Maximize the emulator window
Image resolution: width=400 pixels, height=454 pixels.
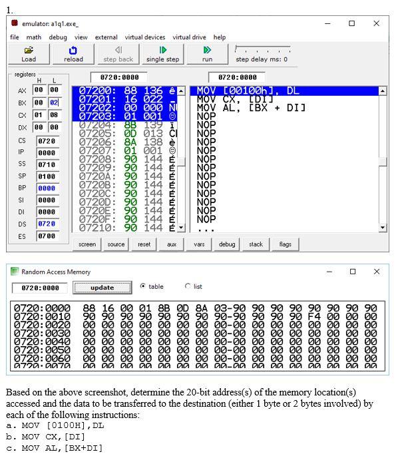(x=351, y=23)
